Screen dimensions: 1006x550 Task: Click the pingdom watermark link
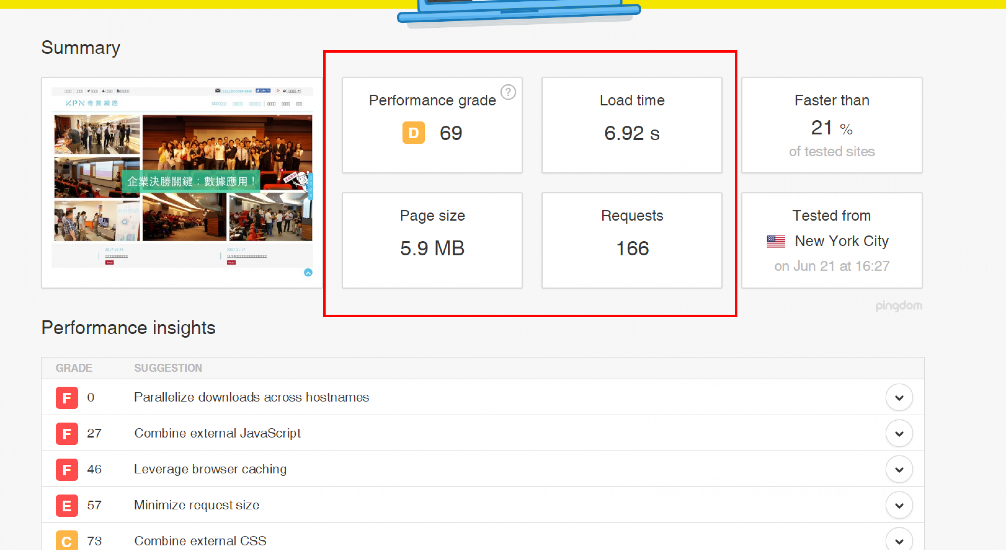click(x=898, y=306)
